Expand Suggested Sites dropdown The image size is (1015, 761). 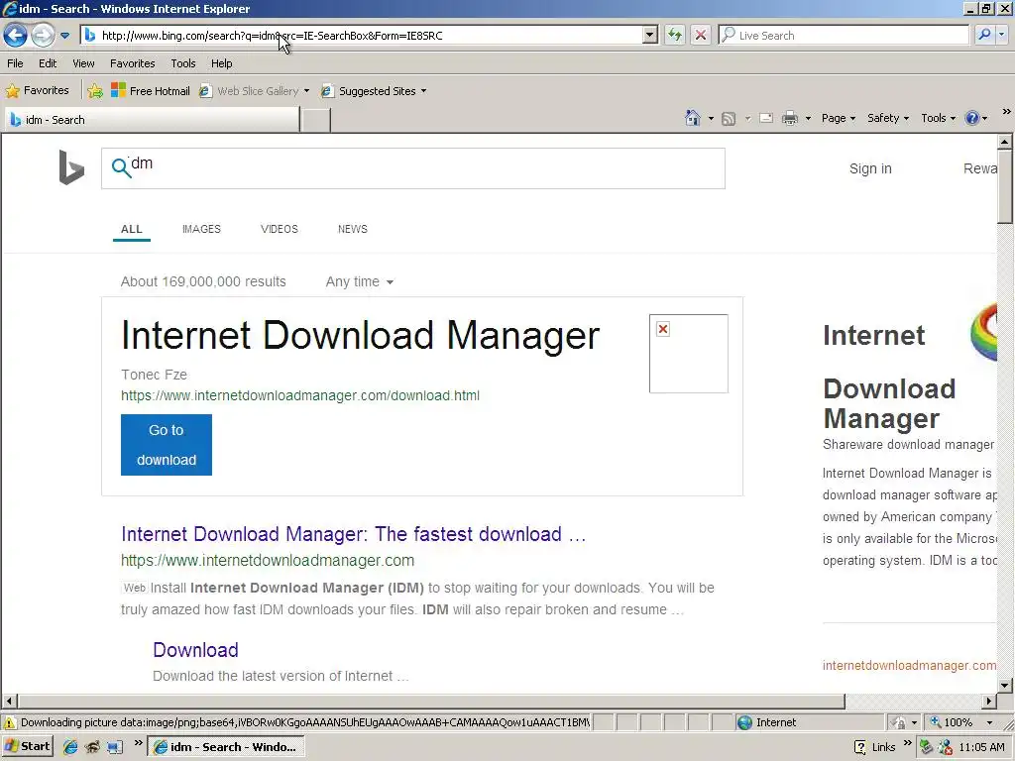point(423,91)
